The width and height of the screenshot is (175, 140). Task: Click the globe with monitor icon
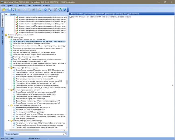tap(60, 10)
